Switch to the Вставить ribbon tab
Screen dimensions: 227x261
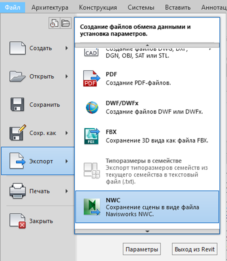178,7
